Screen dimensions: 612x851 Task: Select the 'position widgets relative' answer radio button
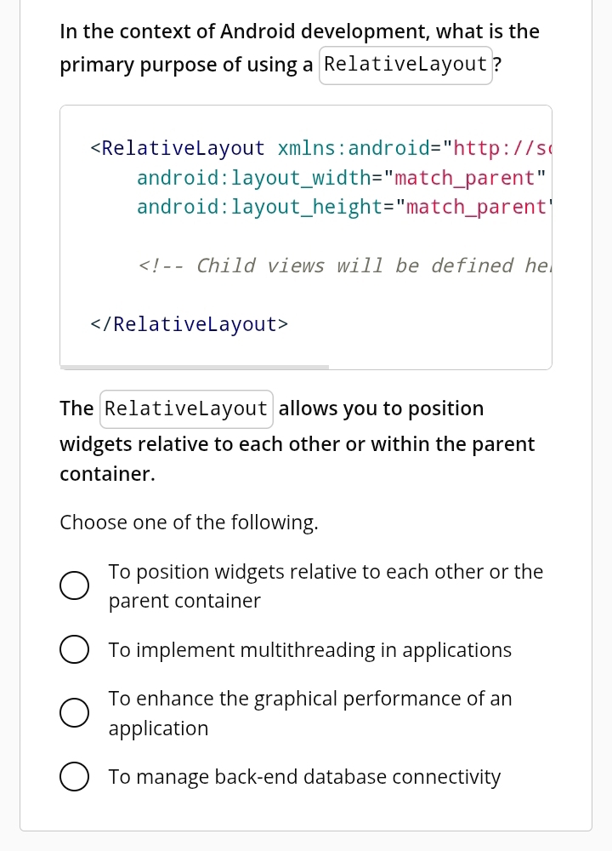74,585
